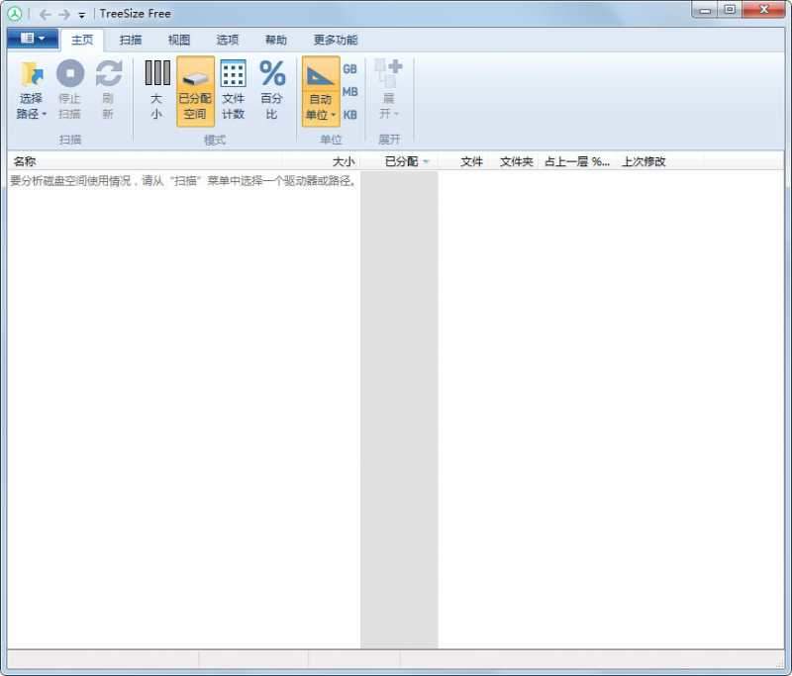This screenshot has height=676, width=792.
Task: Set display unit to MB
Action: [x=350, y=92]
